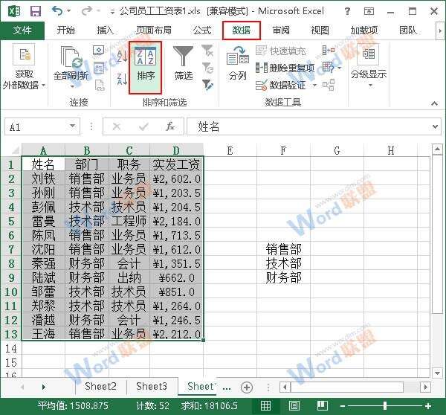The image size is (446, 415).
Task: Click the Advanced filter icon
Action: 207,85
